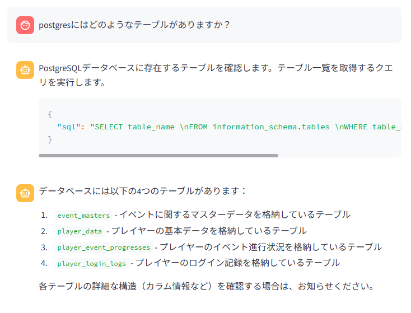This screenshot has width=411, height=313.
Task: Click the robot avatar beside the 4つのテーブル reply
Action: point(25,193)
